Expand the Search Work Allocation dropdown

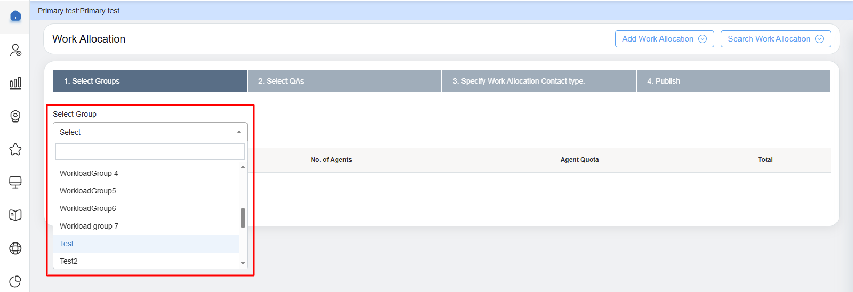(x=775, y=39)
